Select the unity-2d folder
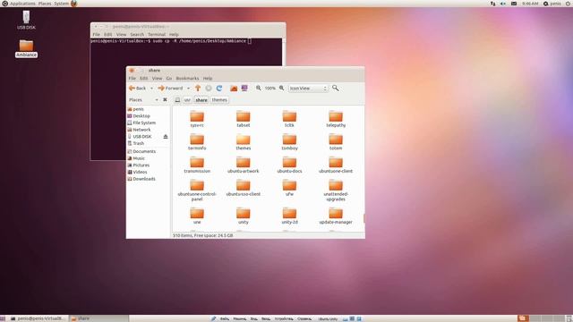Image resolution: width=573 pixels, height=322 pixels. pyautogui.click(x=289, y=216)
